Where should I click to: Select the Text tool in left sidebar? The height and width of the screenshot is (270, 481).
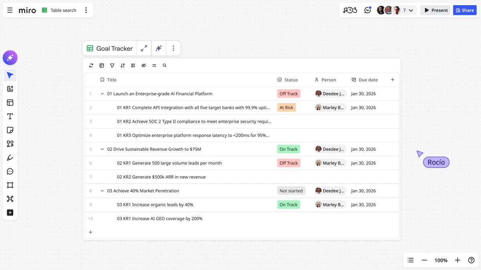(x=10, y=116)
